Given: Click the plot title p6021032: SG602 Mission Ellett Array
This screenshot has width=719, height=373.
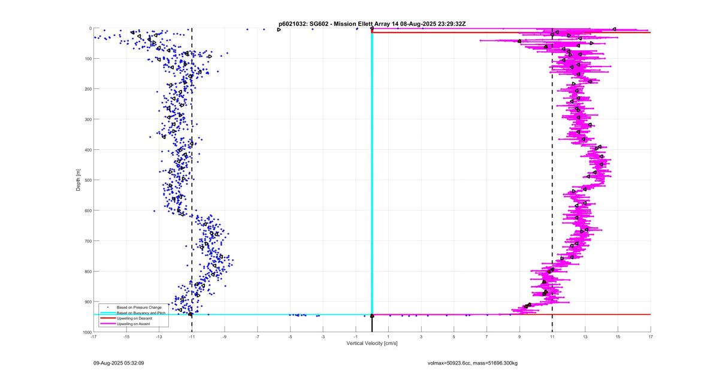Looking at the screenshot, I should 372,23.
